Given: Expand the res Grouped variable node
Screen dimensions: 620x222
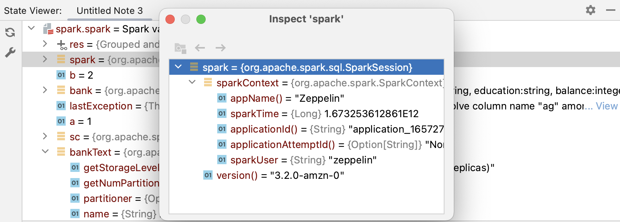Looking at the screenshot, I should click(45, 44).
